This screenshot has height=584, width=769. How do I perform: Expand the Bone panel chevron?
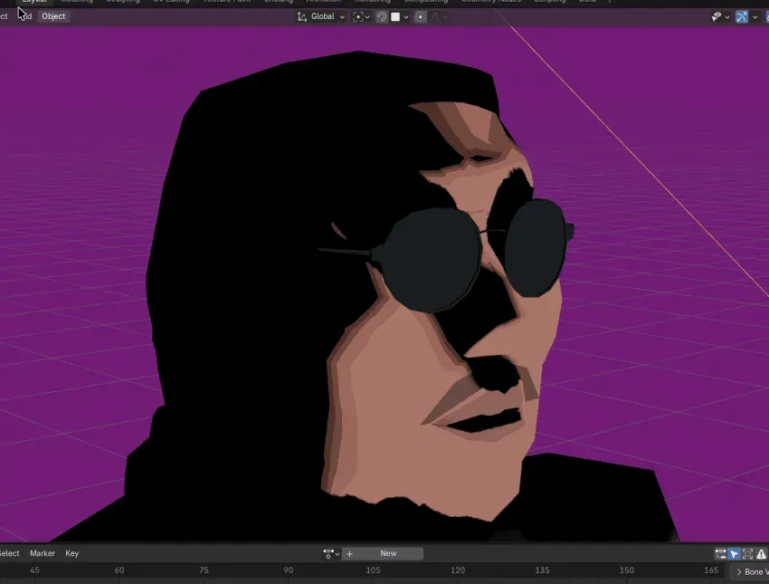pyautogui.click(x=738, y=571)
